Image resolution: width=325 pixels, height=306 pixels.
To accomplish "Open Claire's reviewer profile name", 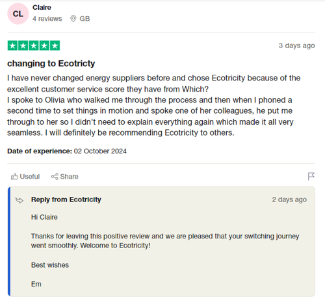I will click(42, 7).
